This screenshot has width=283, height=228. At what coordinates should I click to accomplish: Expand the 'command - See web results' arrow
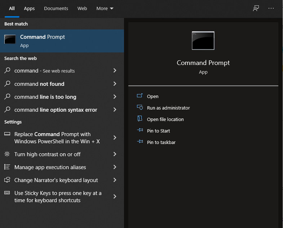pos(115,70)
